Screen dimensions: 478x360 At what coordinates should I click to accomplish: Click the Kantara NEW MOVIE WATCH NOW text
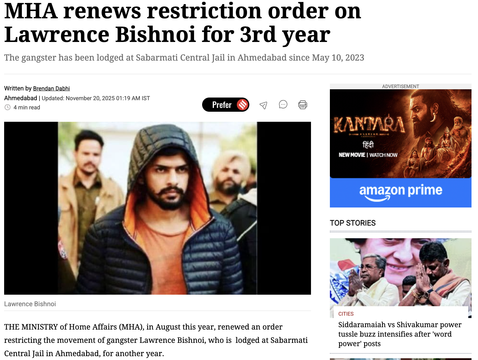[x=368, y=155]
